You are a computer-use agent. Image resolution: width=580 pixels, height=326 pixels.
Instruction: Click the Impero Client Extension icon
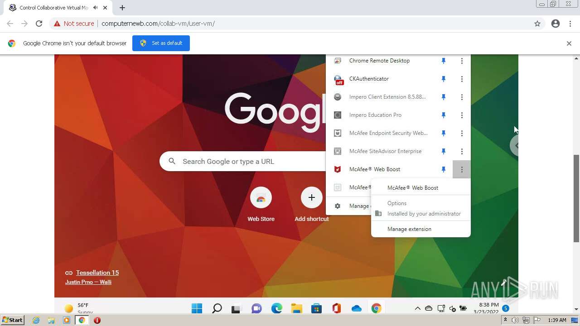pyautogui.click(x=338, y=97)
